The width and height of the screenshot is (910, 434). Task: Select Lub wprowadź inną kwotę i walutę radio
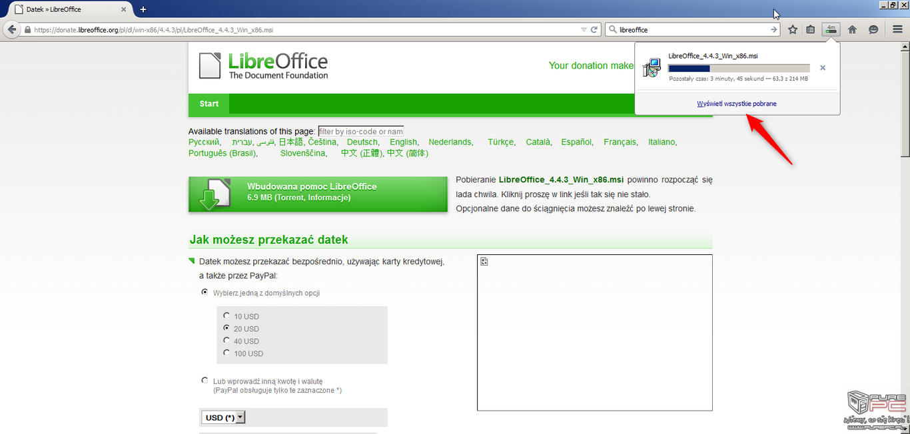pyautogui.click(x=205, y=381)
